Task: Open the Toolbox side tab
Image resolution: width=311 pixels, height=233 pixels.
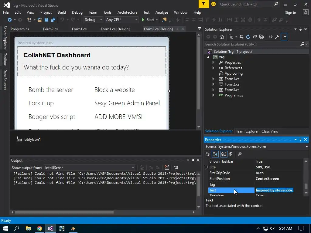Action: point(5,59)
